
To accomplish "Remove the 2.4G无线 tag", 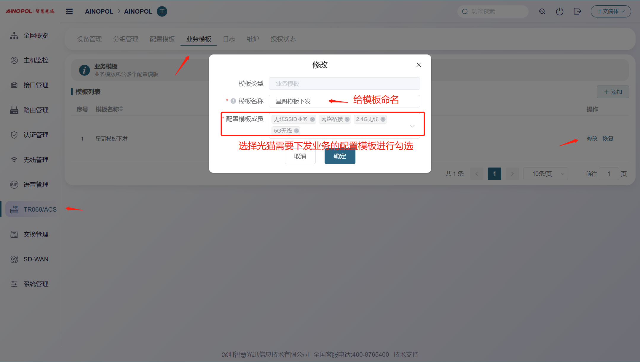I will [383, 119].
